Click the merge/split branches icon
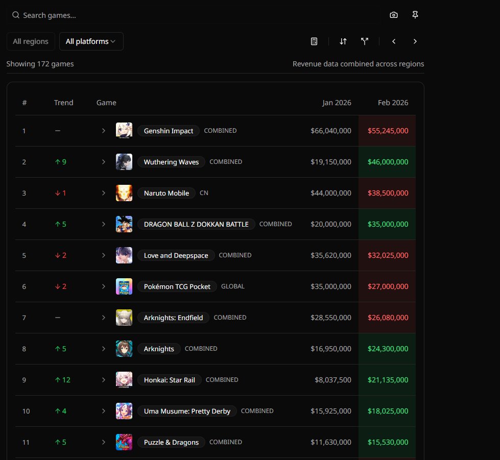The height and width of the screenshot is (460, 500). (x=365, y=41)
